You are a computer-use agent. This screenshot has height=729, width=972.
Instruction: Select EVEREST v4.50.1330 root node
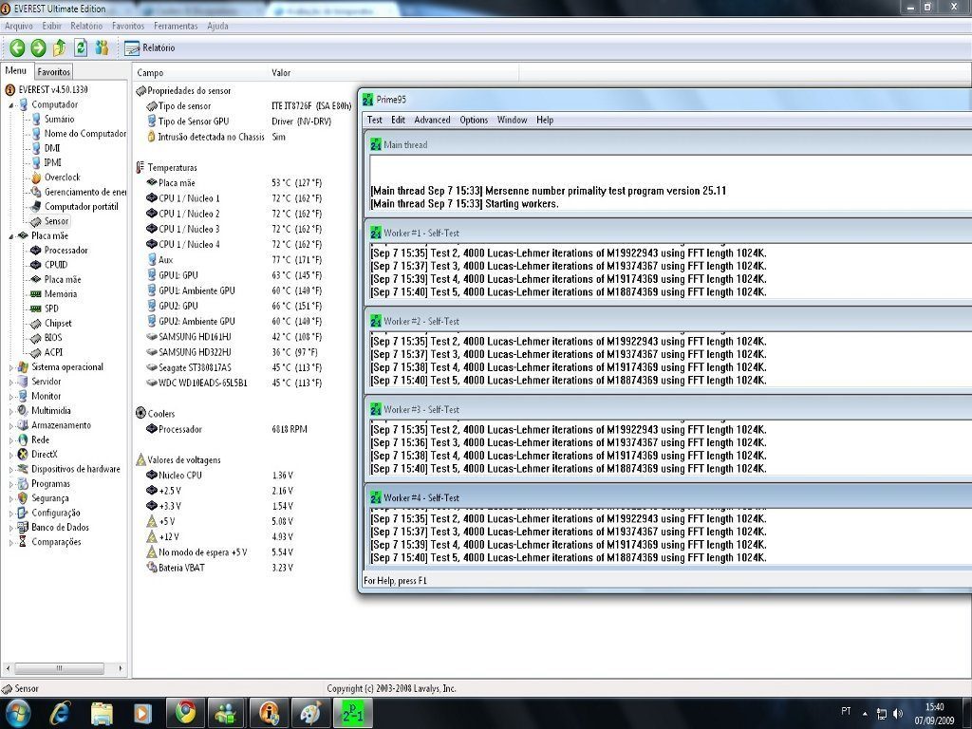(x=53, y=90)
